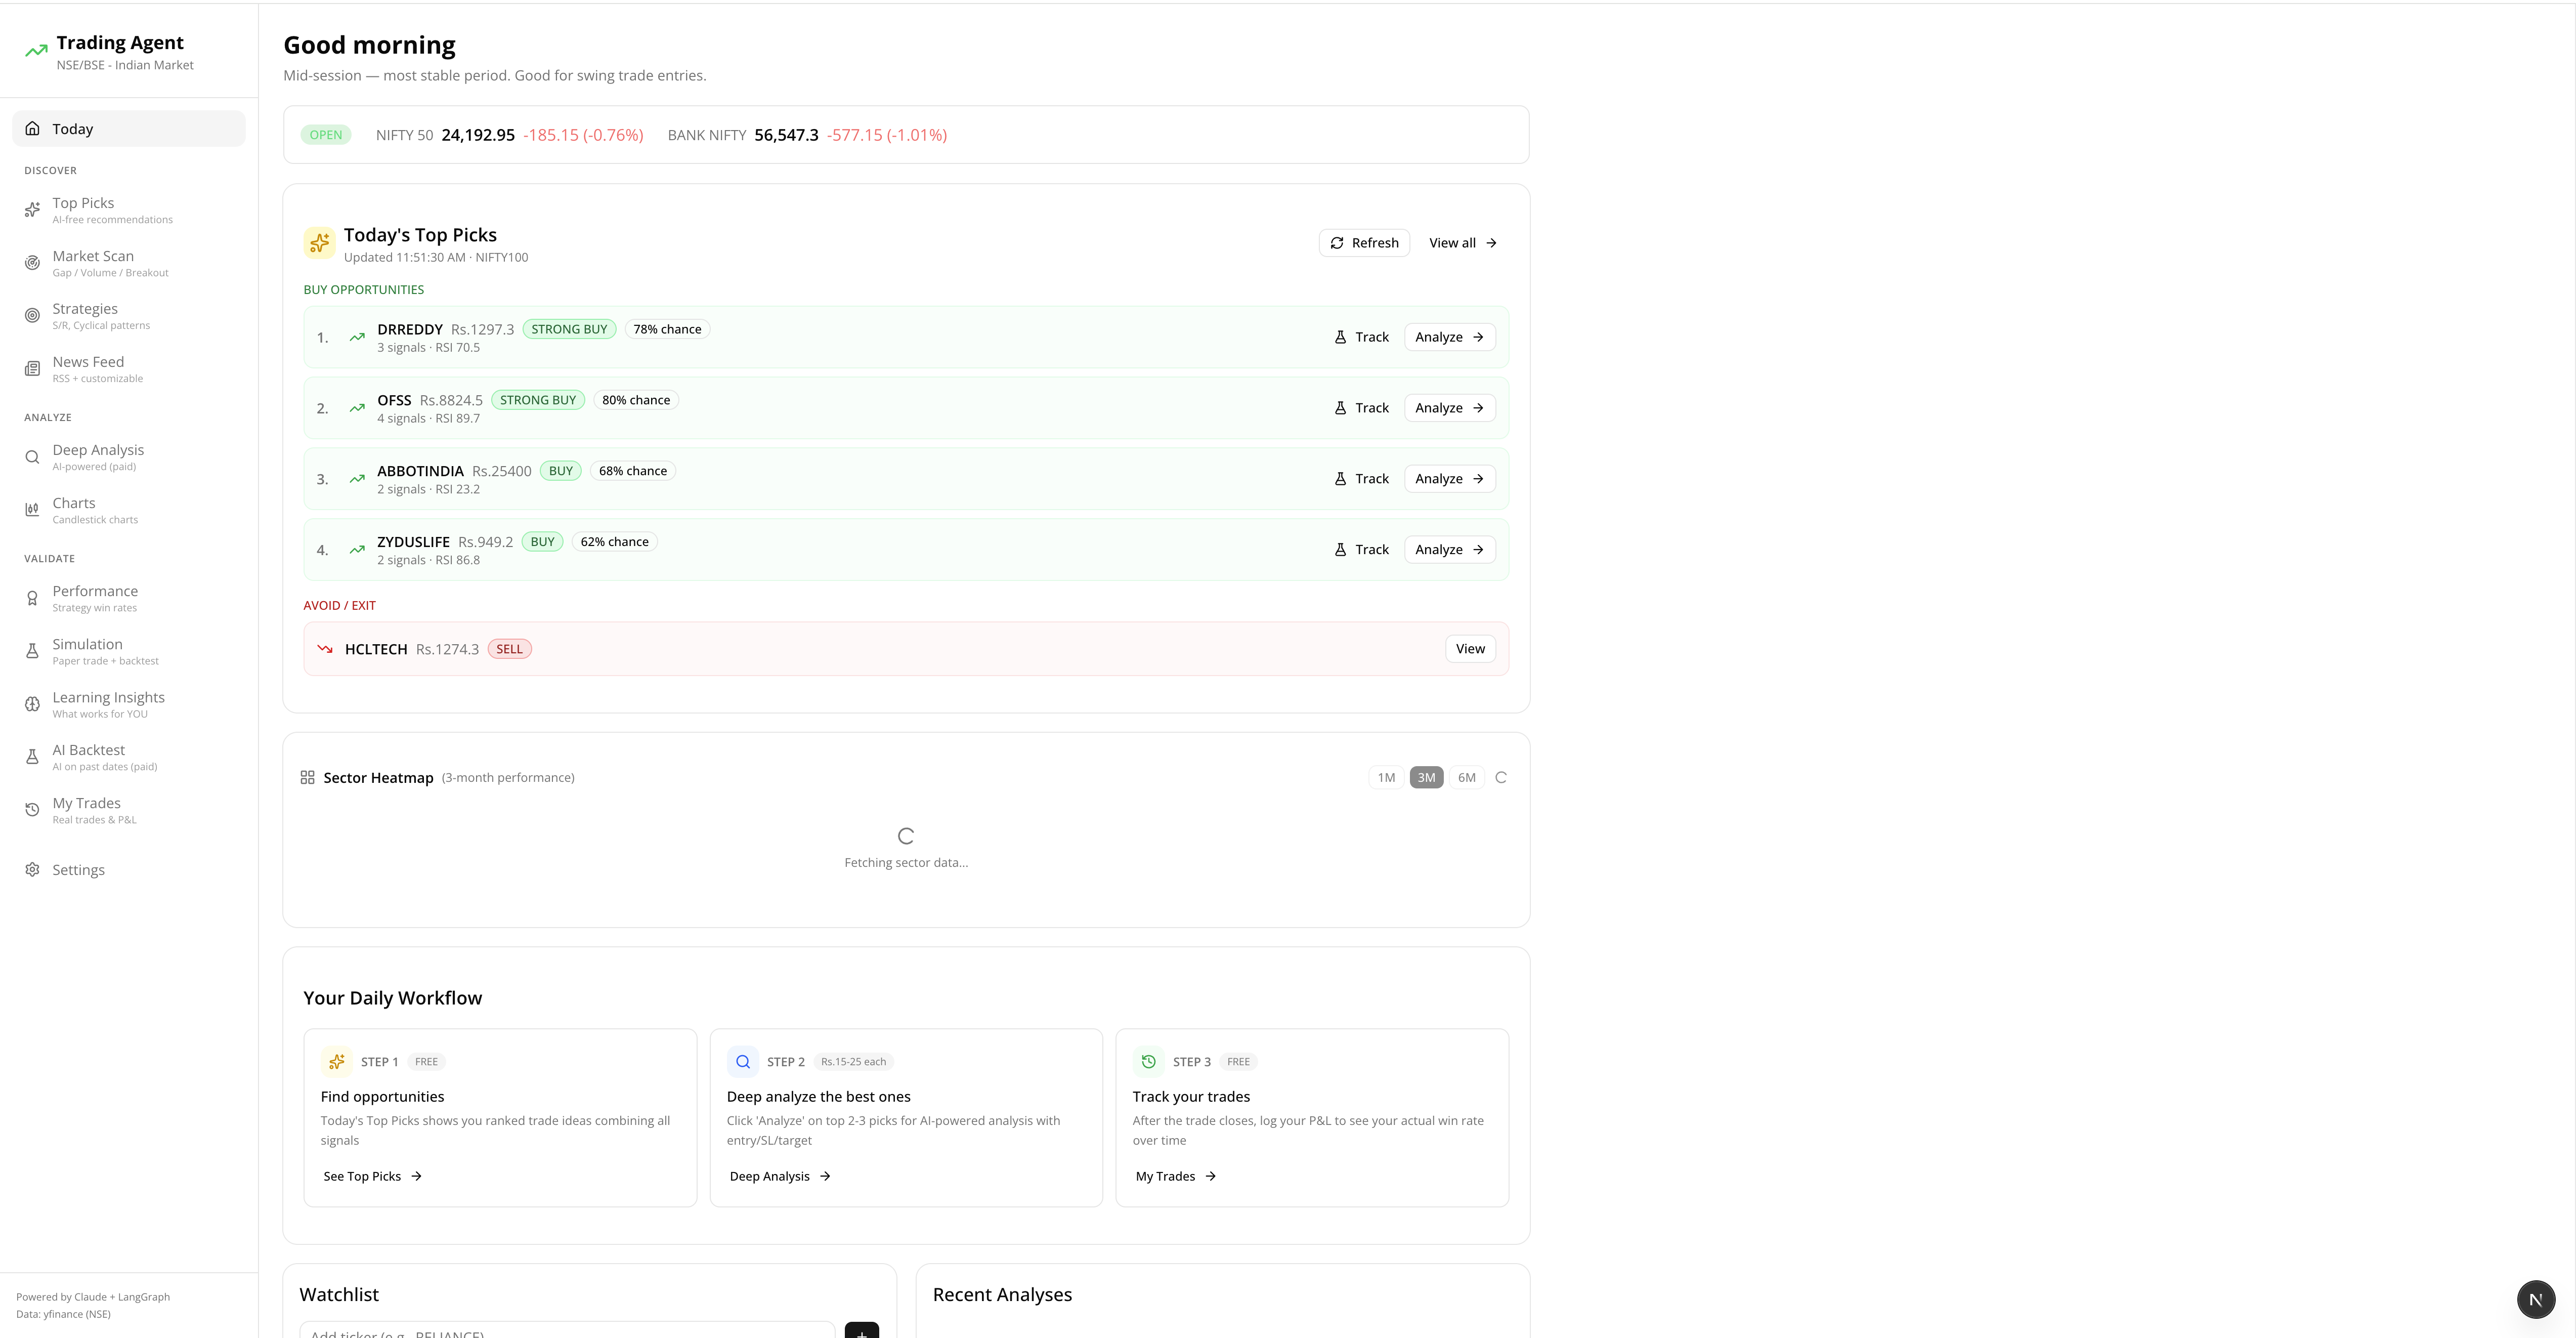Open Market Scan radar icon
This screenshot has width=2576, height=1338.
[x=32, y=263]
